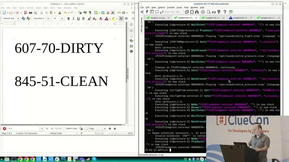This screenshot has height=162, width=289.
Task: Click the Cut scissors icon in Writer
Action: (42, 13)
